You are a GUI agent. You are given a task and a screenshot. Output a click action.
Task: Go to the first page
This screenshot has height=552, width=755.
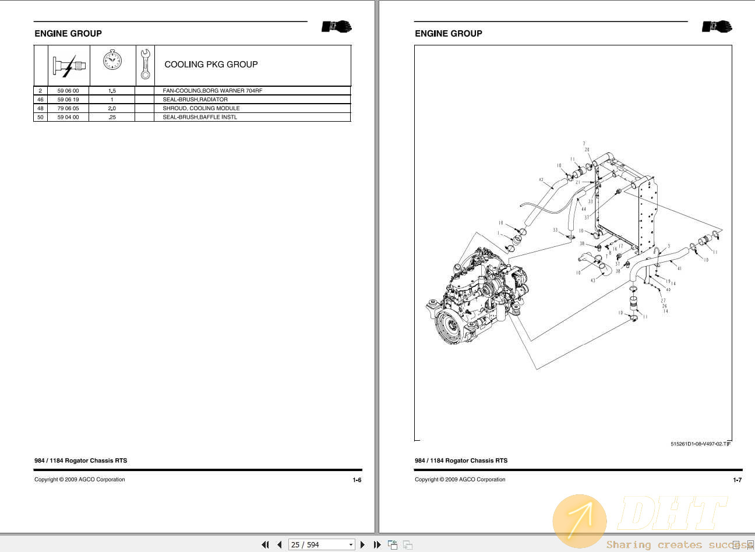click(x=266, y=545)
